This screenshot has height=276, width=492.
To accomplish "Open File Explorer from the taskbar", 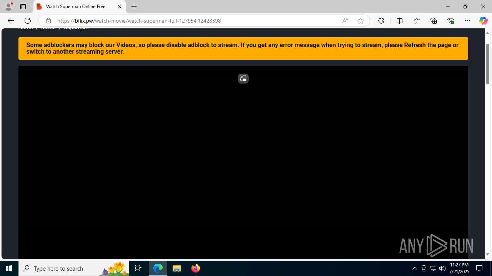I will tap(177, 268).
